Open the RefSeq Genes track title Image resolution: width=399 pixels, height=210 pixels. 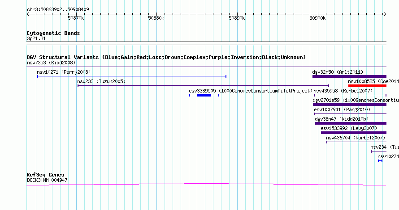click(45, 175)
